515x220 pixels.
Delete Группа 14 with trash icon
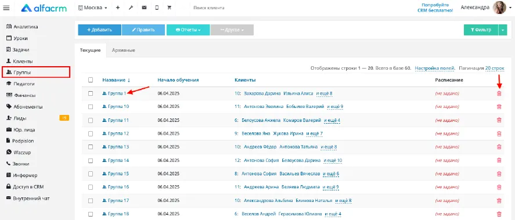pyautogui.click(x=499, y=160)
